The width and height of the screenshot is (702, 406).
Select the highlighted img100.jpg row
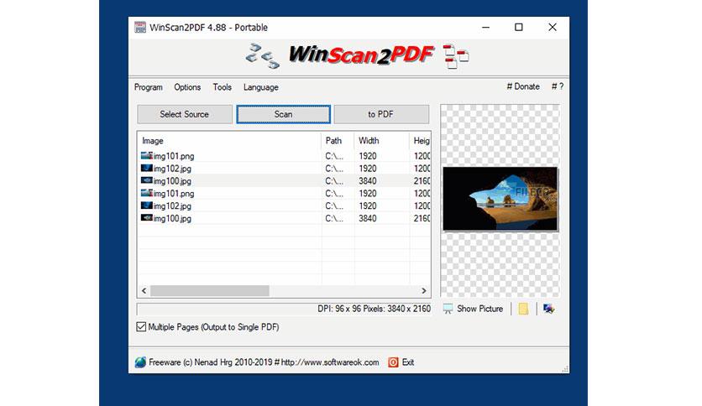tap(284, 180)
